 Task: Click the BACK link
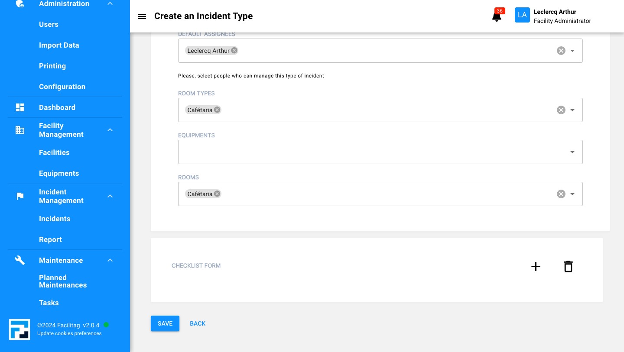198,323
